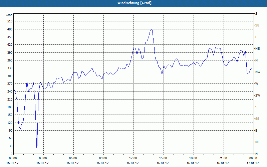Viewport: 267px width, 167px height.
Task: Select the 120 degree axis label
Action: tap(10, 123)
